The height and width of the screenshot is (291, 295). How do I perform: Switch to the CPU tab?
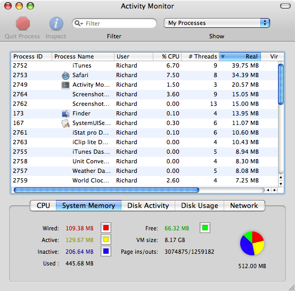point(43,205)
